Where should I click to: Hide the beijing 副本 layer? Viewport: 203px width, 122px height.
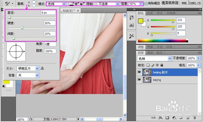click(139, 72)
